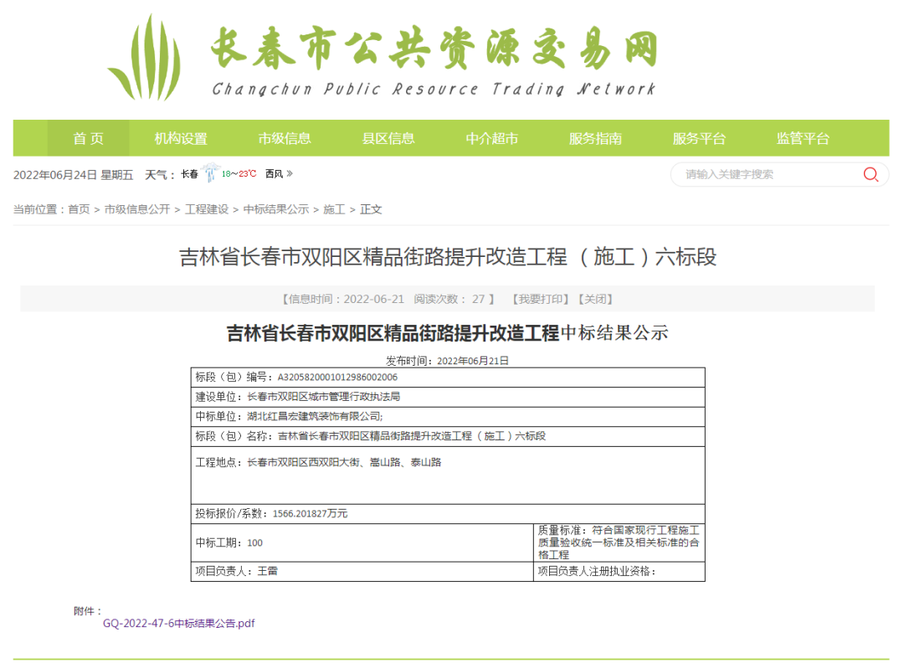Click the 18~23℃ temperature text
Viewport: 904px width, 668px height.
(x=239, y=173)
